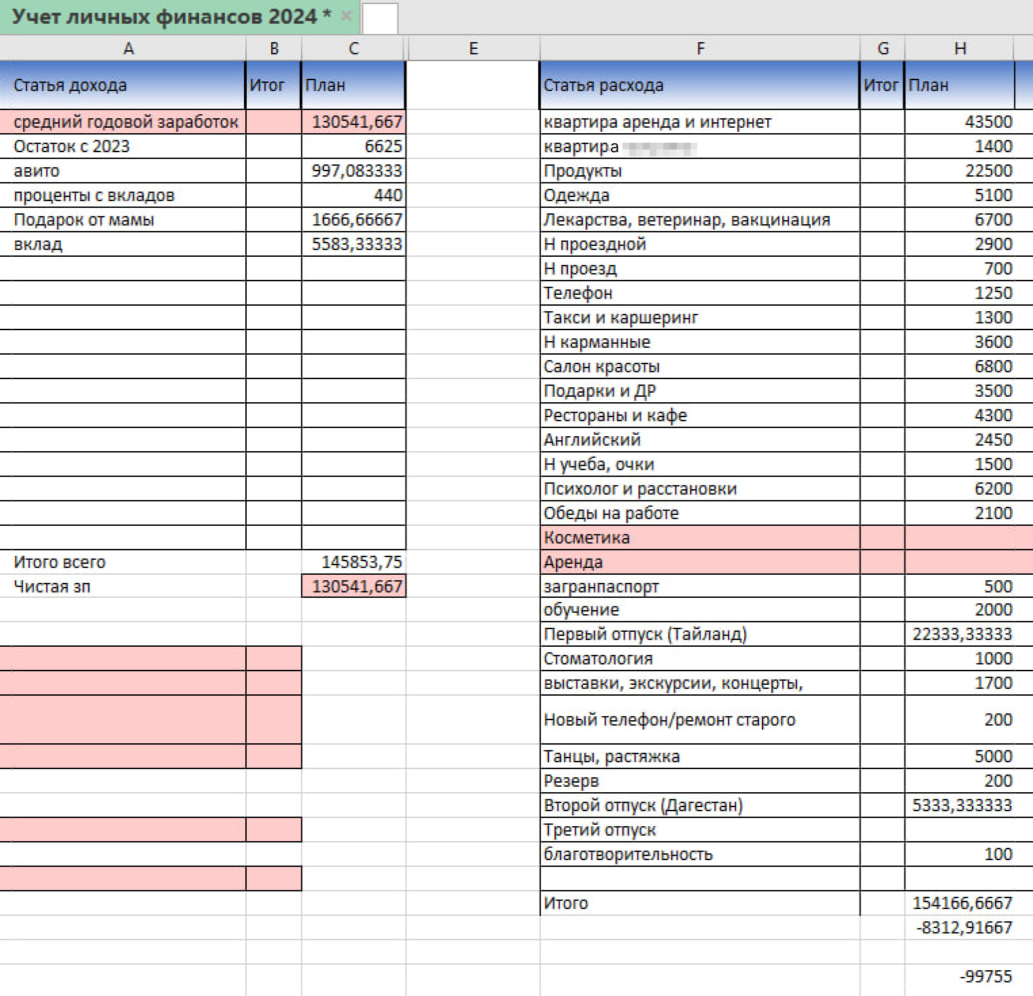
Task: Select 'Лекарства, ветеринар, вакцинация' cell
Action: coord(700,219)
